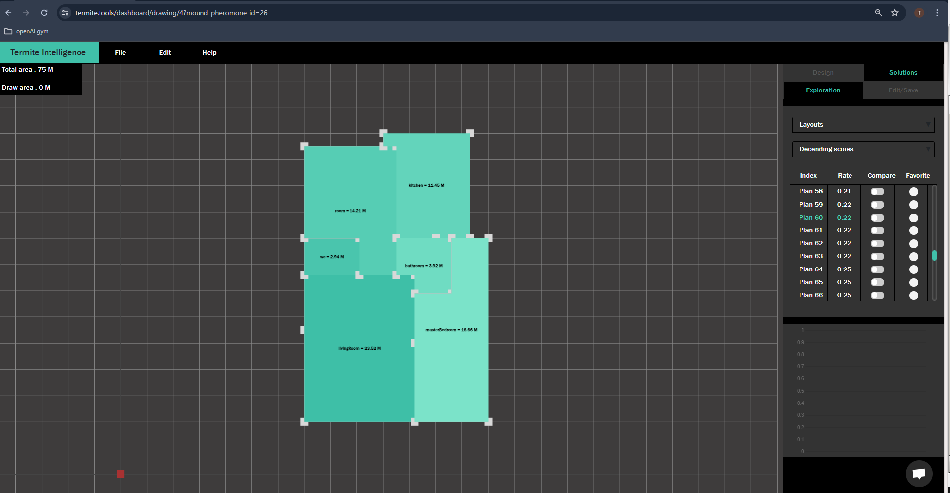Select highlighted Plan 60 row
Image resolution: width=950 pixels, height=493 pixels.
[x=811, y=218]
